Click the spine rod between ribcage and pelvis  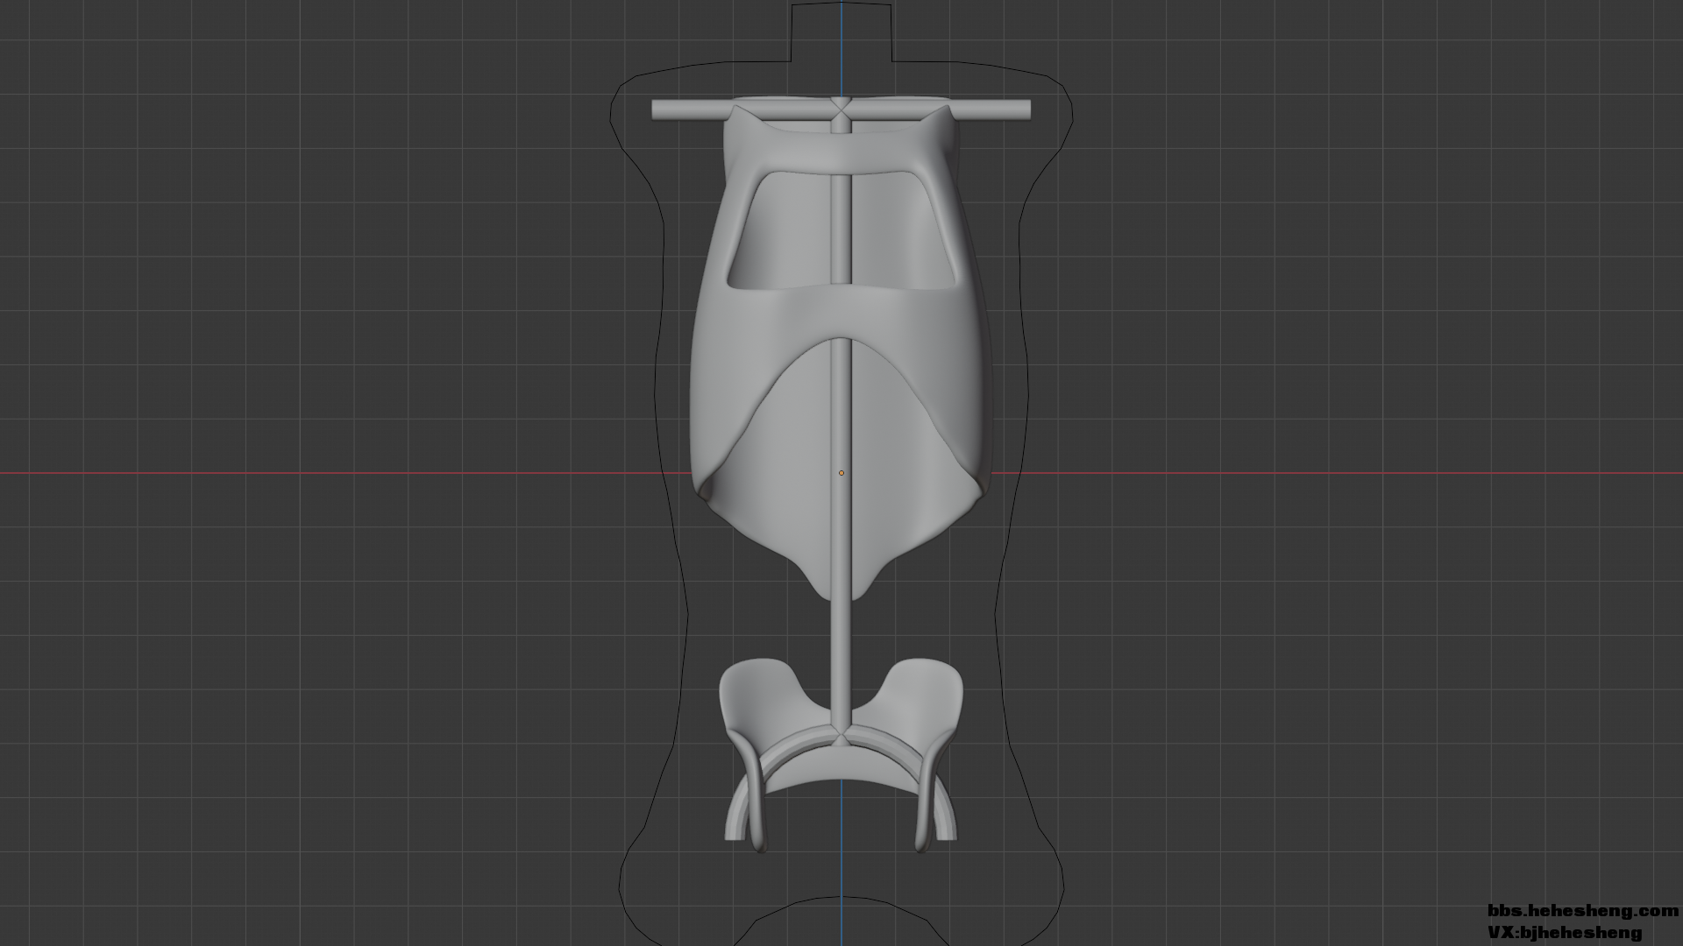[x=841, y=648]
